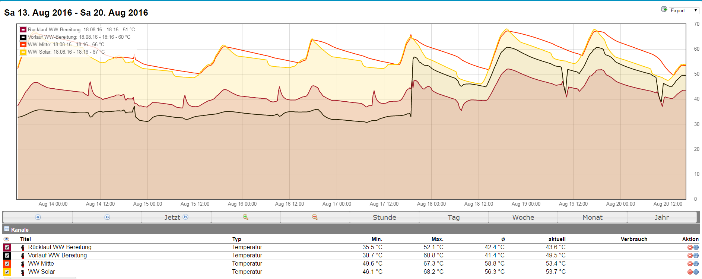
Task: Uncheck the WW Solar channel checkbox
Action: click(x=7, y=272)
